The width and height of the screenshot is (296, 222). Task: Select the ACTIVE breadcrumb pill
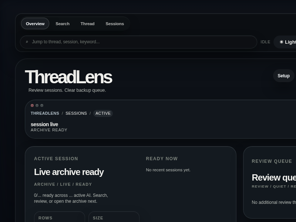[103, 113]
